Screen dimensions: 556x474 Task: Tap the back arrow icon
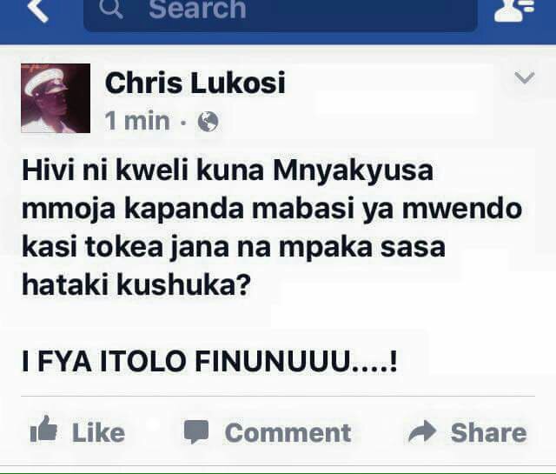[38, 10]
